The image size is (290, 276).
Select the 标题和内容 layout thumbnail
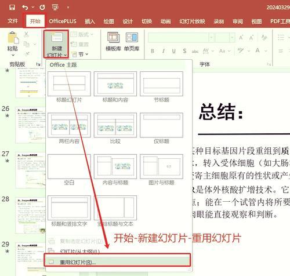click(115, 83)
